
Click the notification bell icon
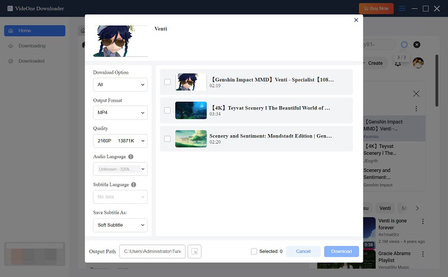pos(398,64)
